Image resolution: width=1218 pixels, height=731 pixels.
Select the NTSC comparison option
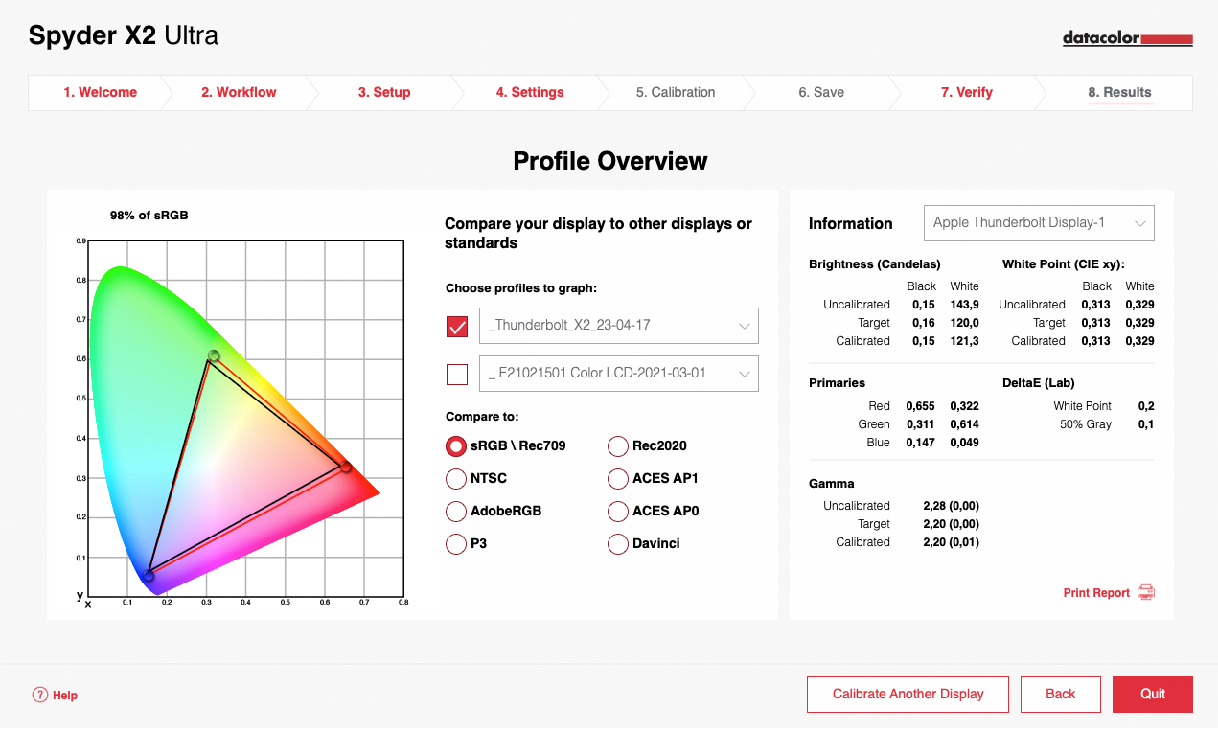tap(456, 478)
